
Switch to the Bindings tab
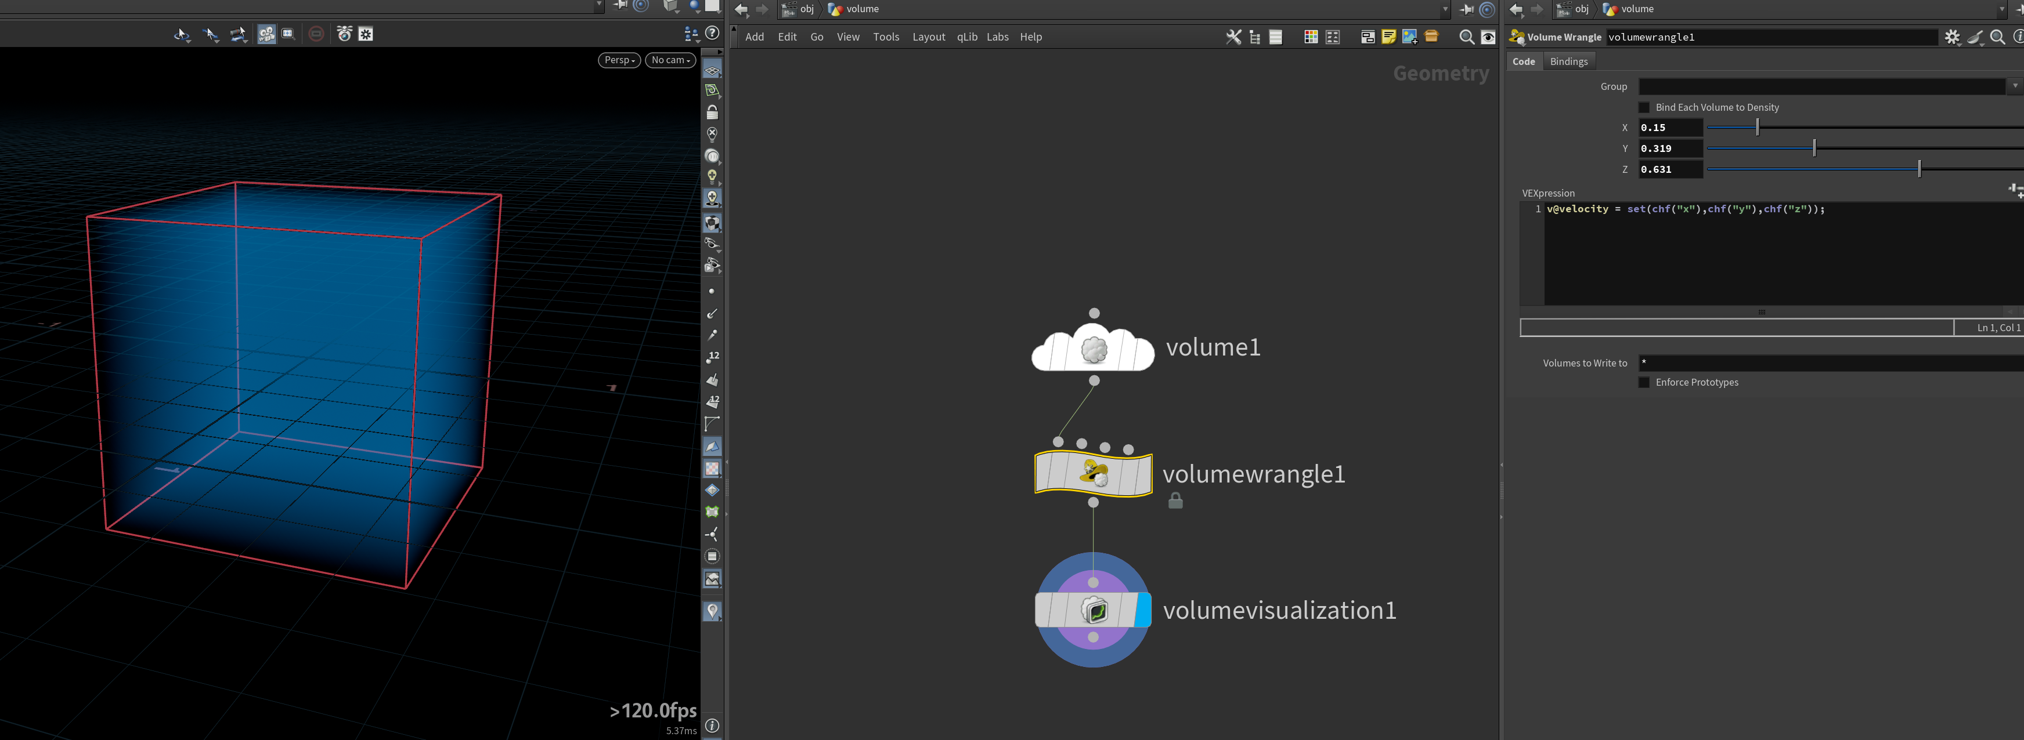pyautogui.click(x=1568, y=61)
